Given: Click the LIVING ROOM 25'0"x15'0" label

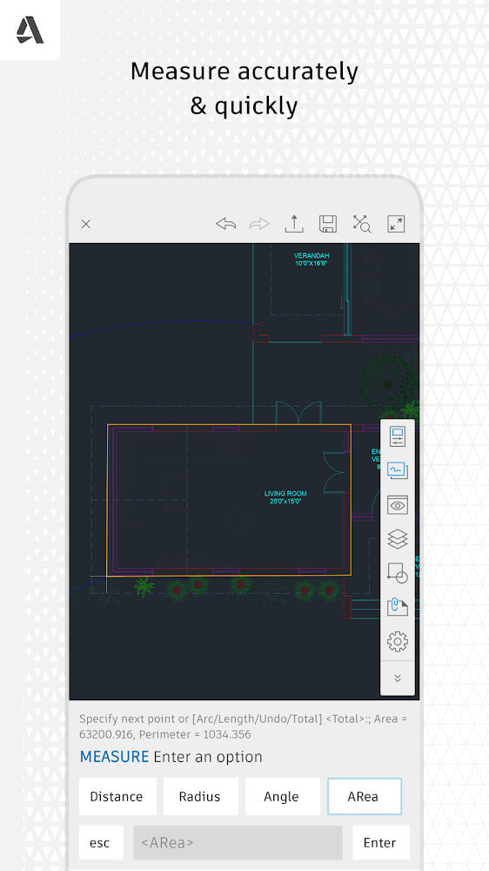Looking at the screenshot, I should (285, 497).
